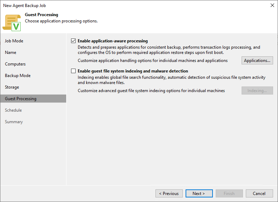Enable guest file system indexing checkbox
Image resolution: width=278 pixels, height=202 pixels.
click(x=73, y=71)
